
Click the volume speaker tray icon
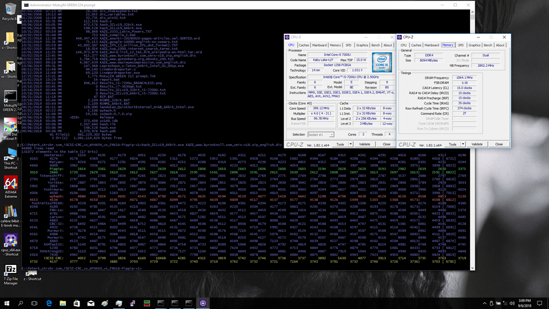pyautogui.click(x=512, y=303)
